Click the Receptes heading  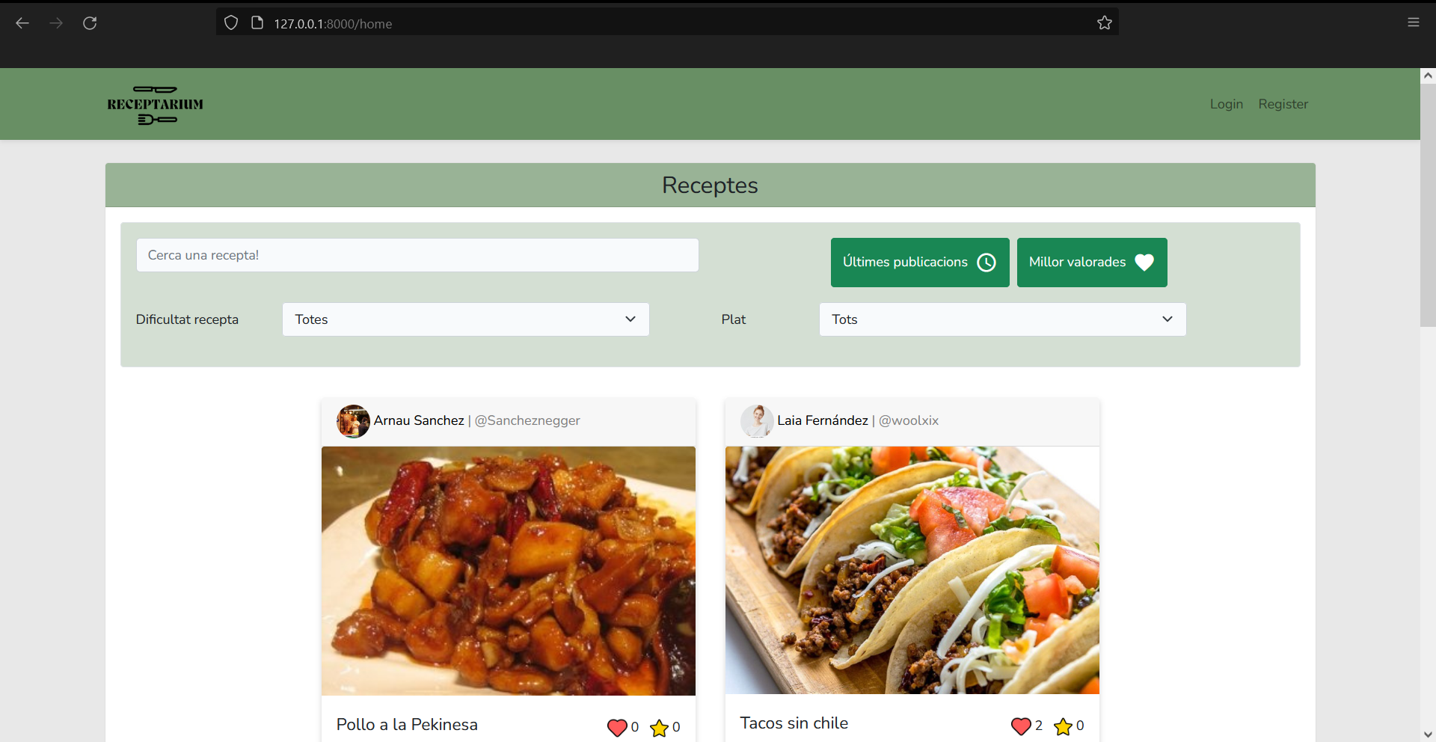[710, 185]
